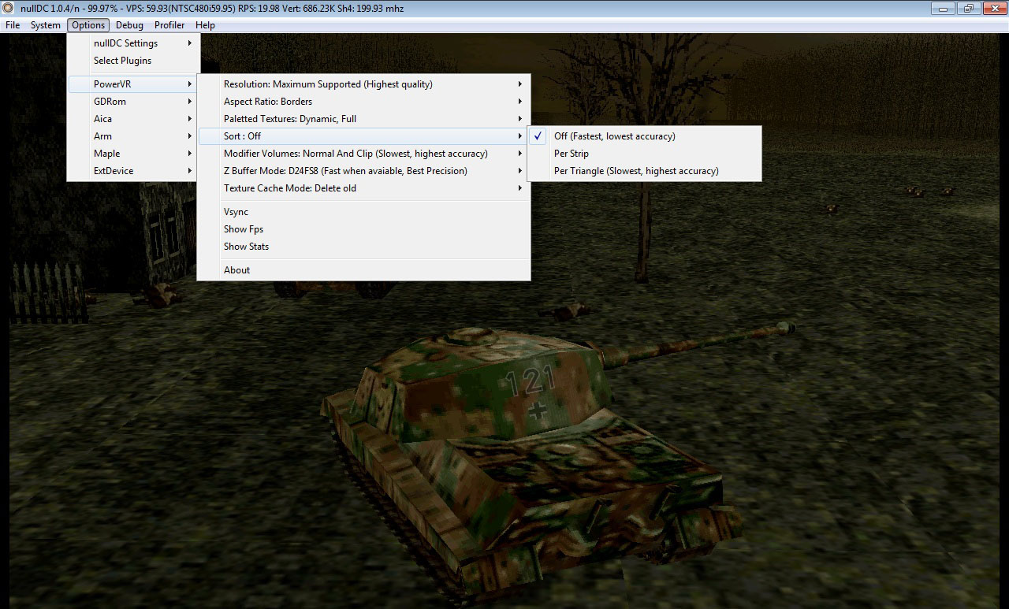This screenshot has height=609, width=1009.
Task: Open the Profiler menu
Action: [169, 25]
